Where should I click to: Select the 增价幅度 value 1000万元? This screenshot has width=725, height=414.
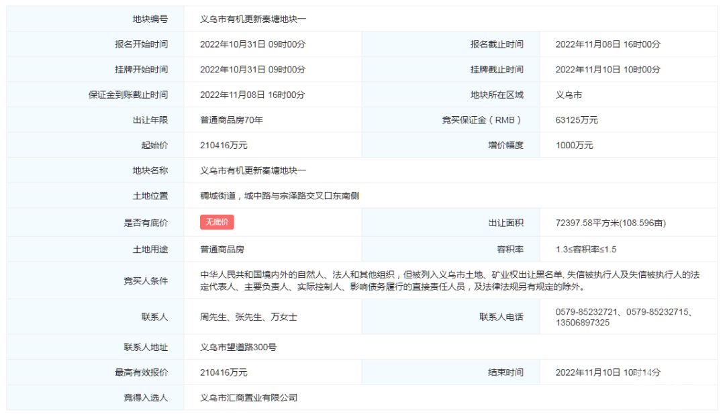tap(574, 146)
